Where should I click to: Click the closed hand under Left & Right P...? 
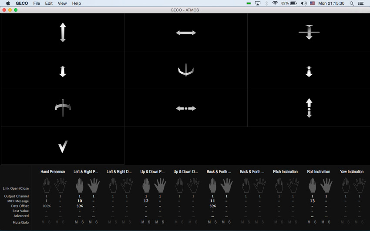click(x=80, y=185)
